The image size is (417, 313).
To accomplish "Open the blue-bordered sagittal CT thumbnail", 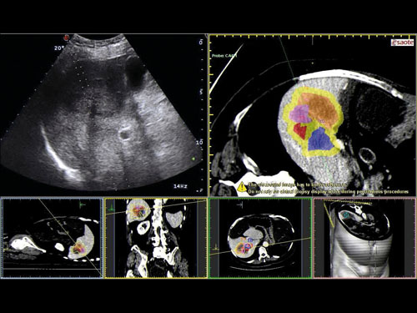I will pyautogui.click(x=52, y=238).
